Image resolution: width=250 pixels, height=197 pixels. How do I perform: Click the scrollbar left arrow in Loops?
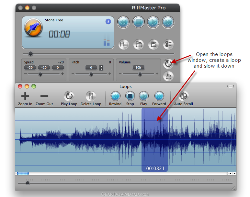(x=230, y=173)
